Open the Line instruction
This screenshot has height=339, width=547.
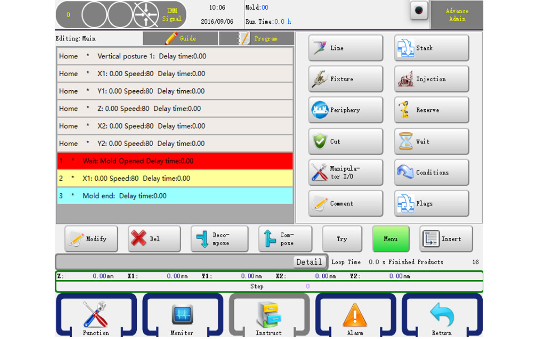[346, 48]
